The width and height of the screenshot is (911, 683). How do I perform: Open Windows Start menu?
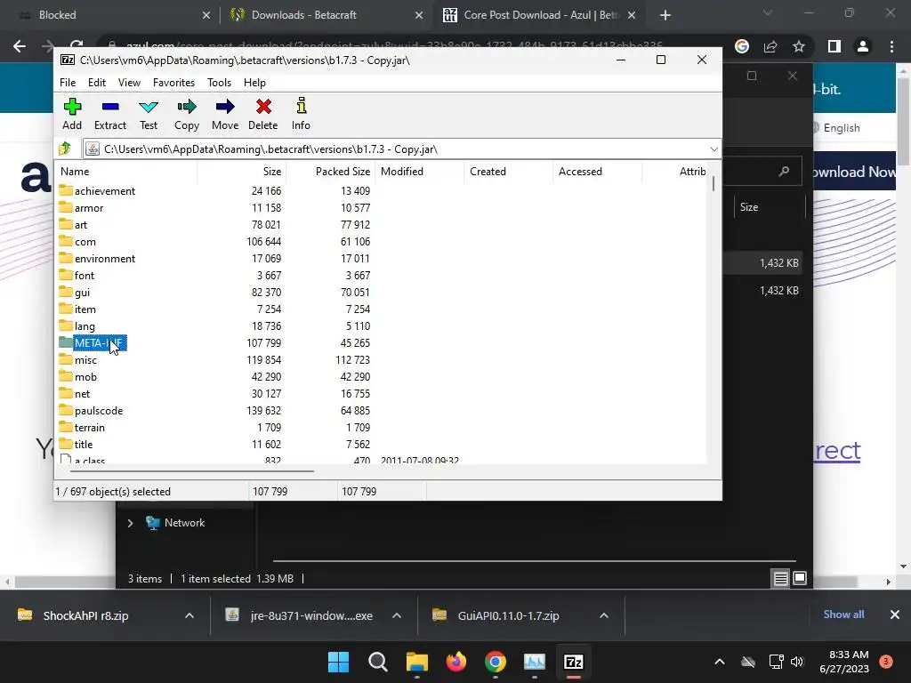pos(338,662)
